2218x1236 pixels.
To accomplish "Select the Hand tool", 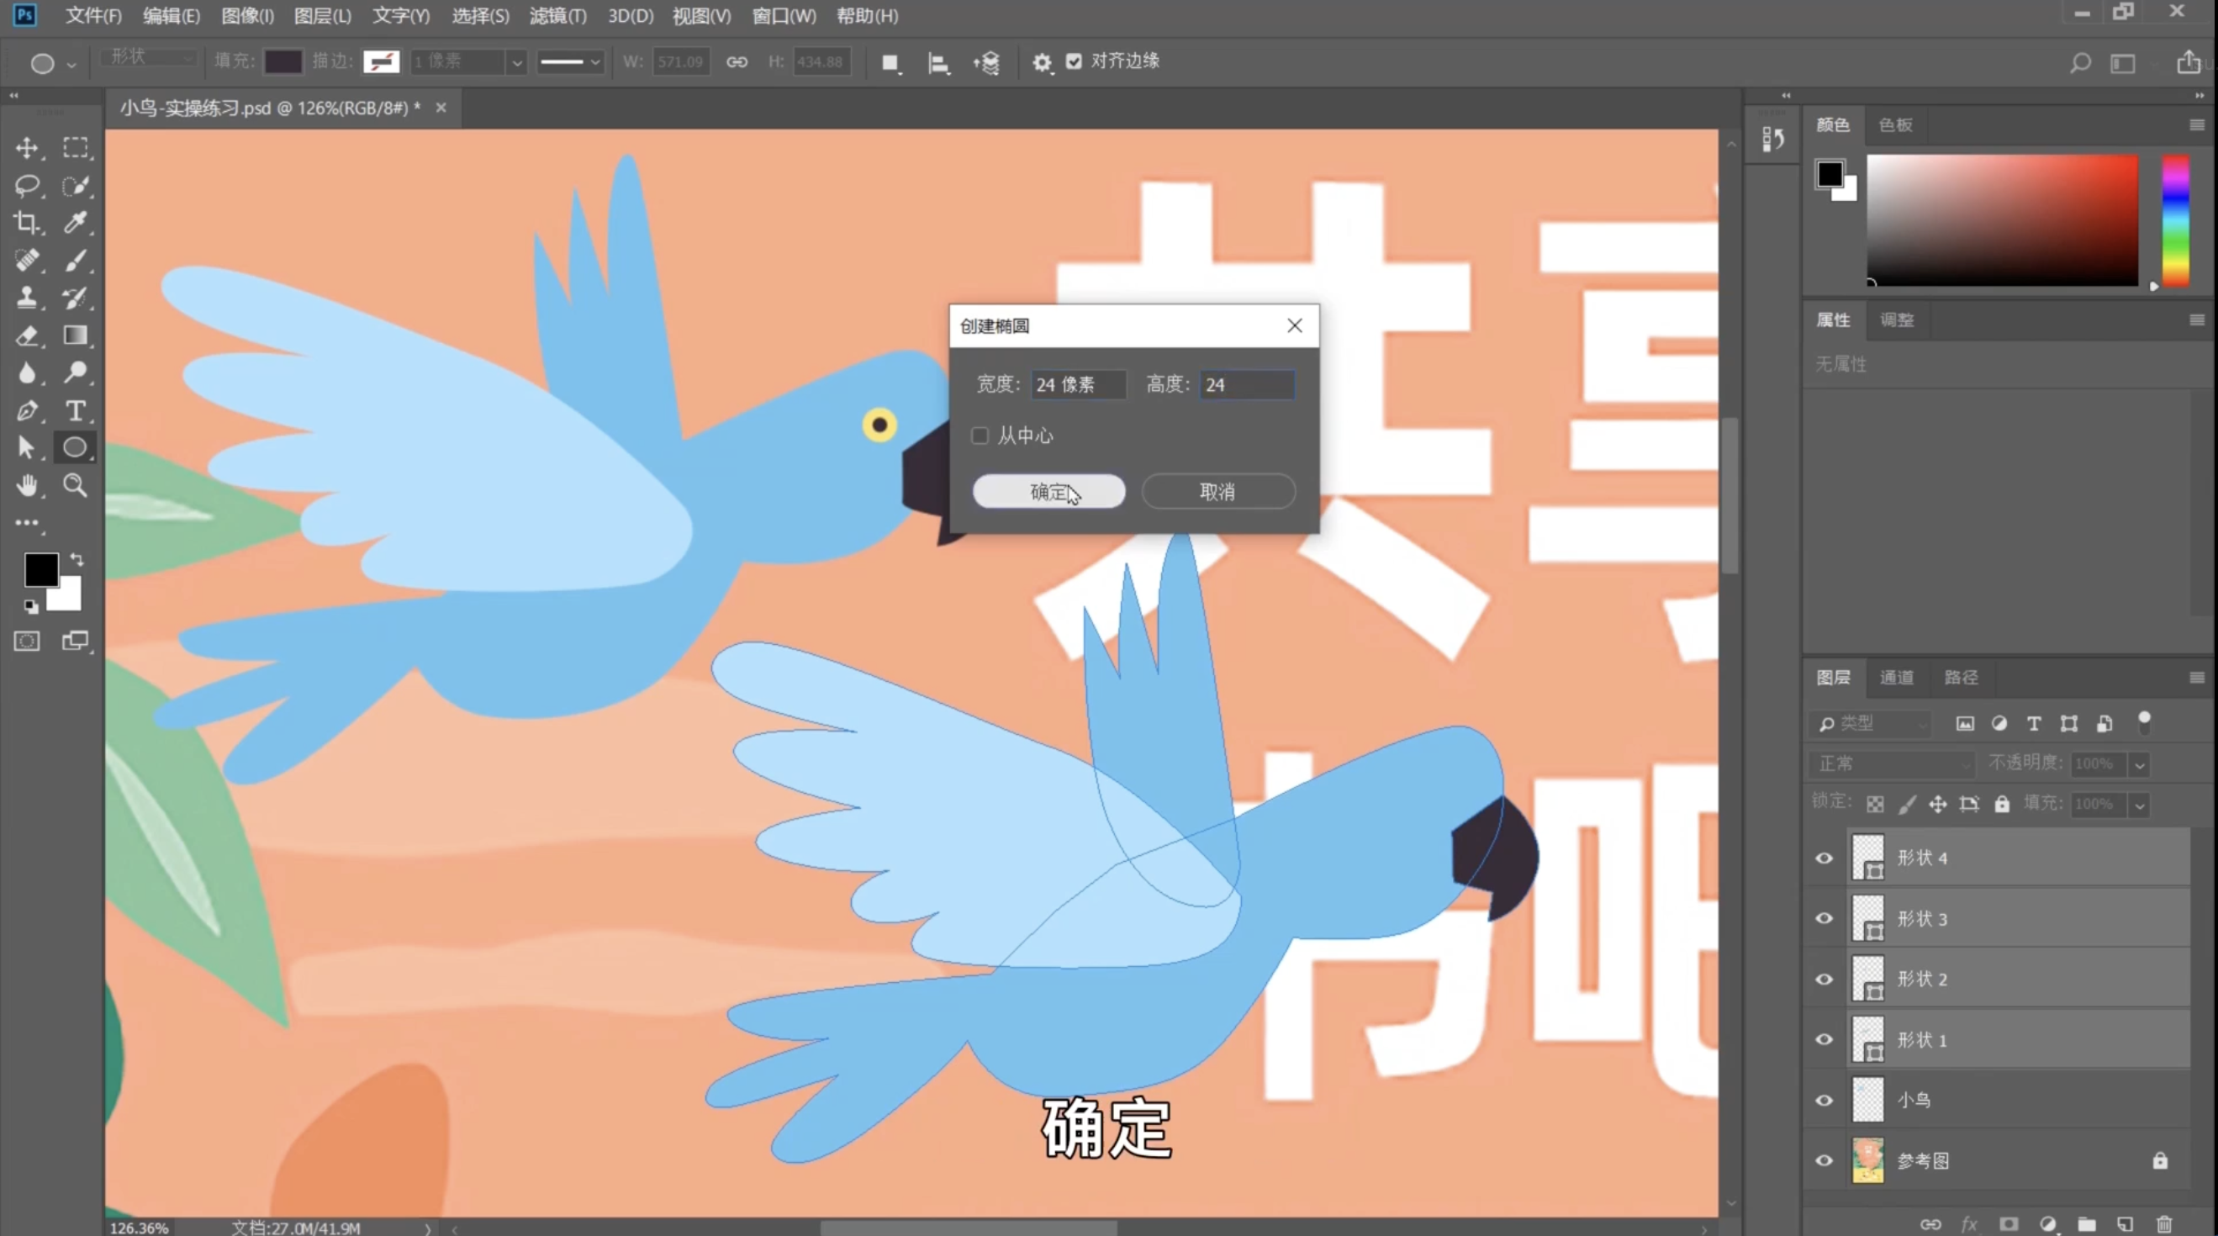I will (x=27, y=486).
